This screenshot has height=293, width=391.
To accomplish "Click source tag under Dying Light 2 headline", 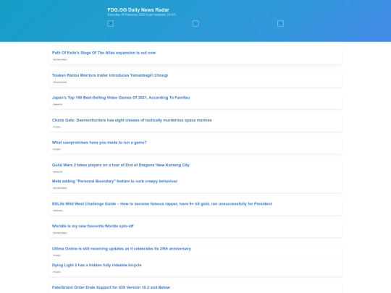I will pyautogui.click(x=56, y=272).
